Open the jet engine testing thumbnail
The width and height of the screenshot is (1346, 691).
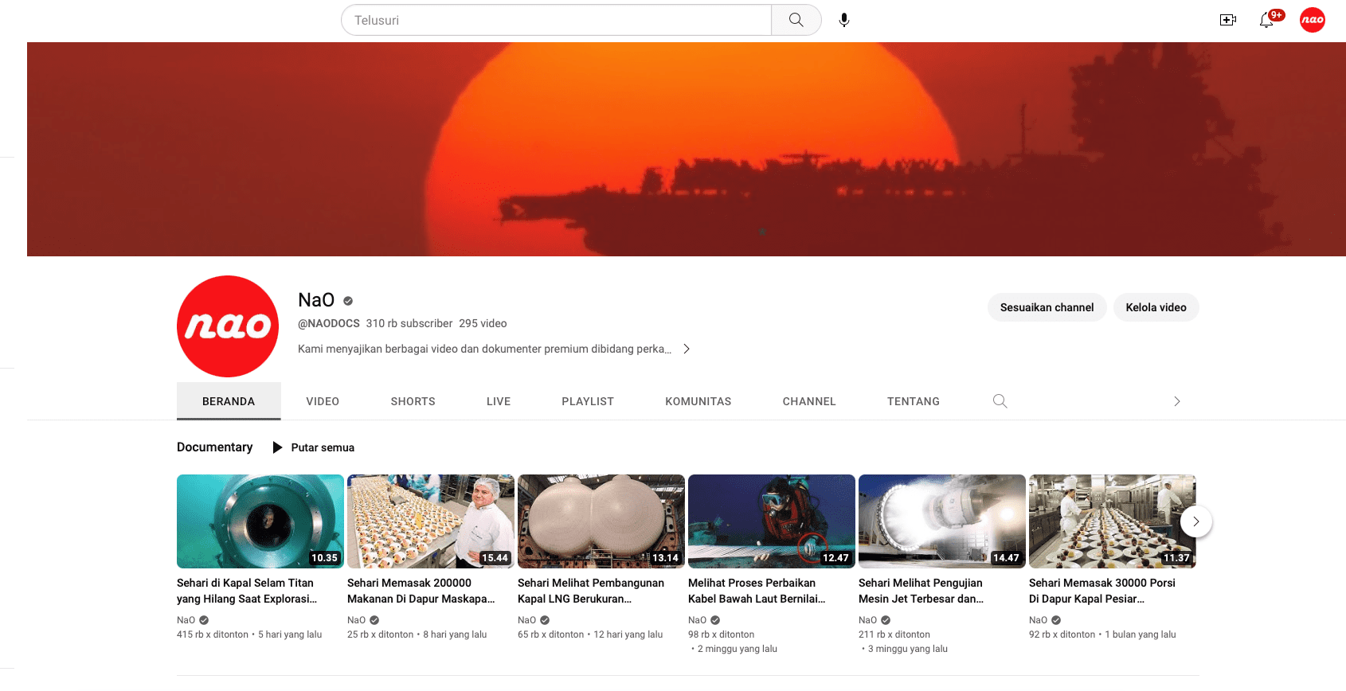[942, 521]
